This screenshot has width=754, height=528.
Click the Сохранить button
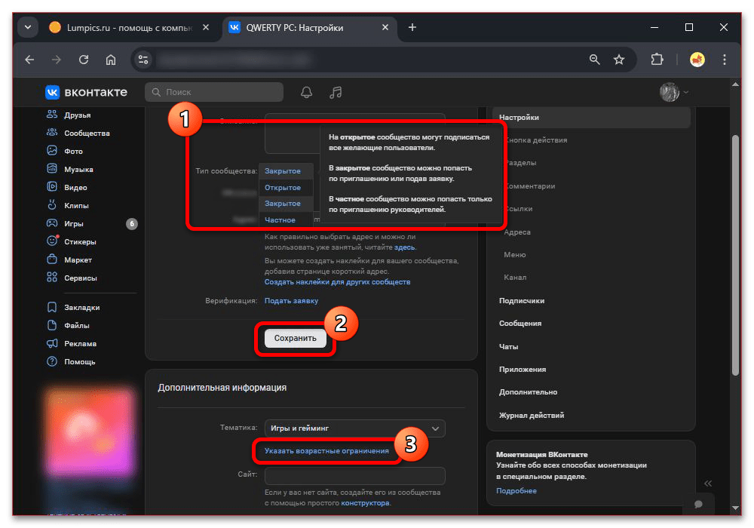296,339
